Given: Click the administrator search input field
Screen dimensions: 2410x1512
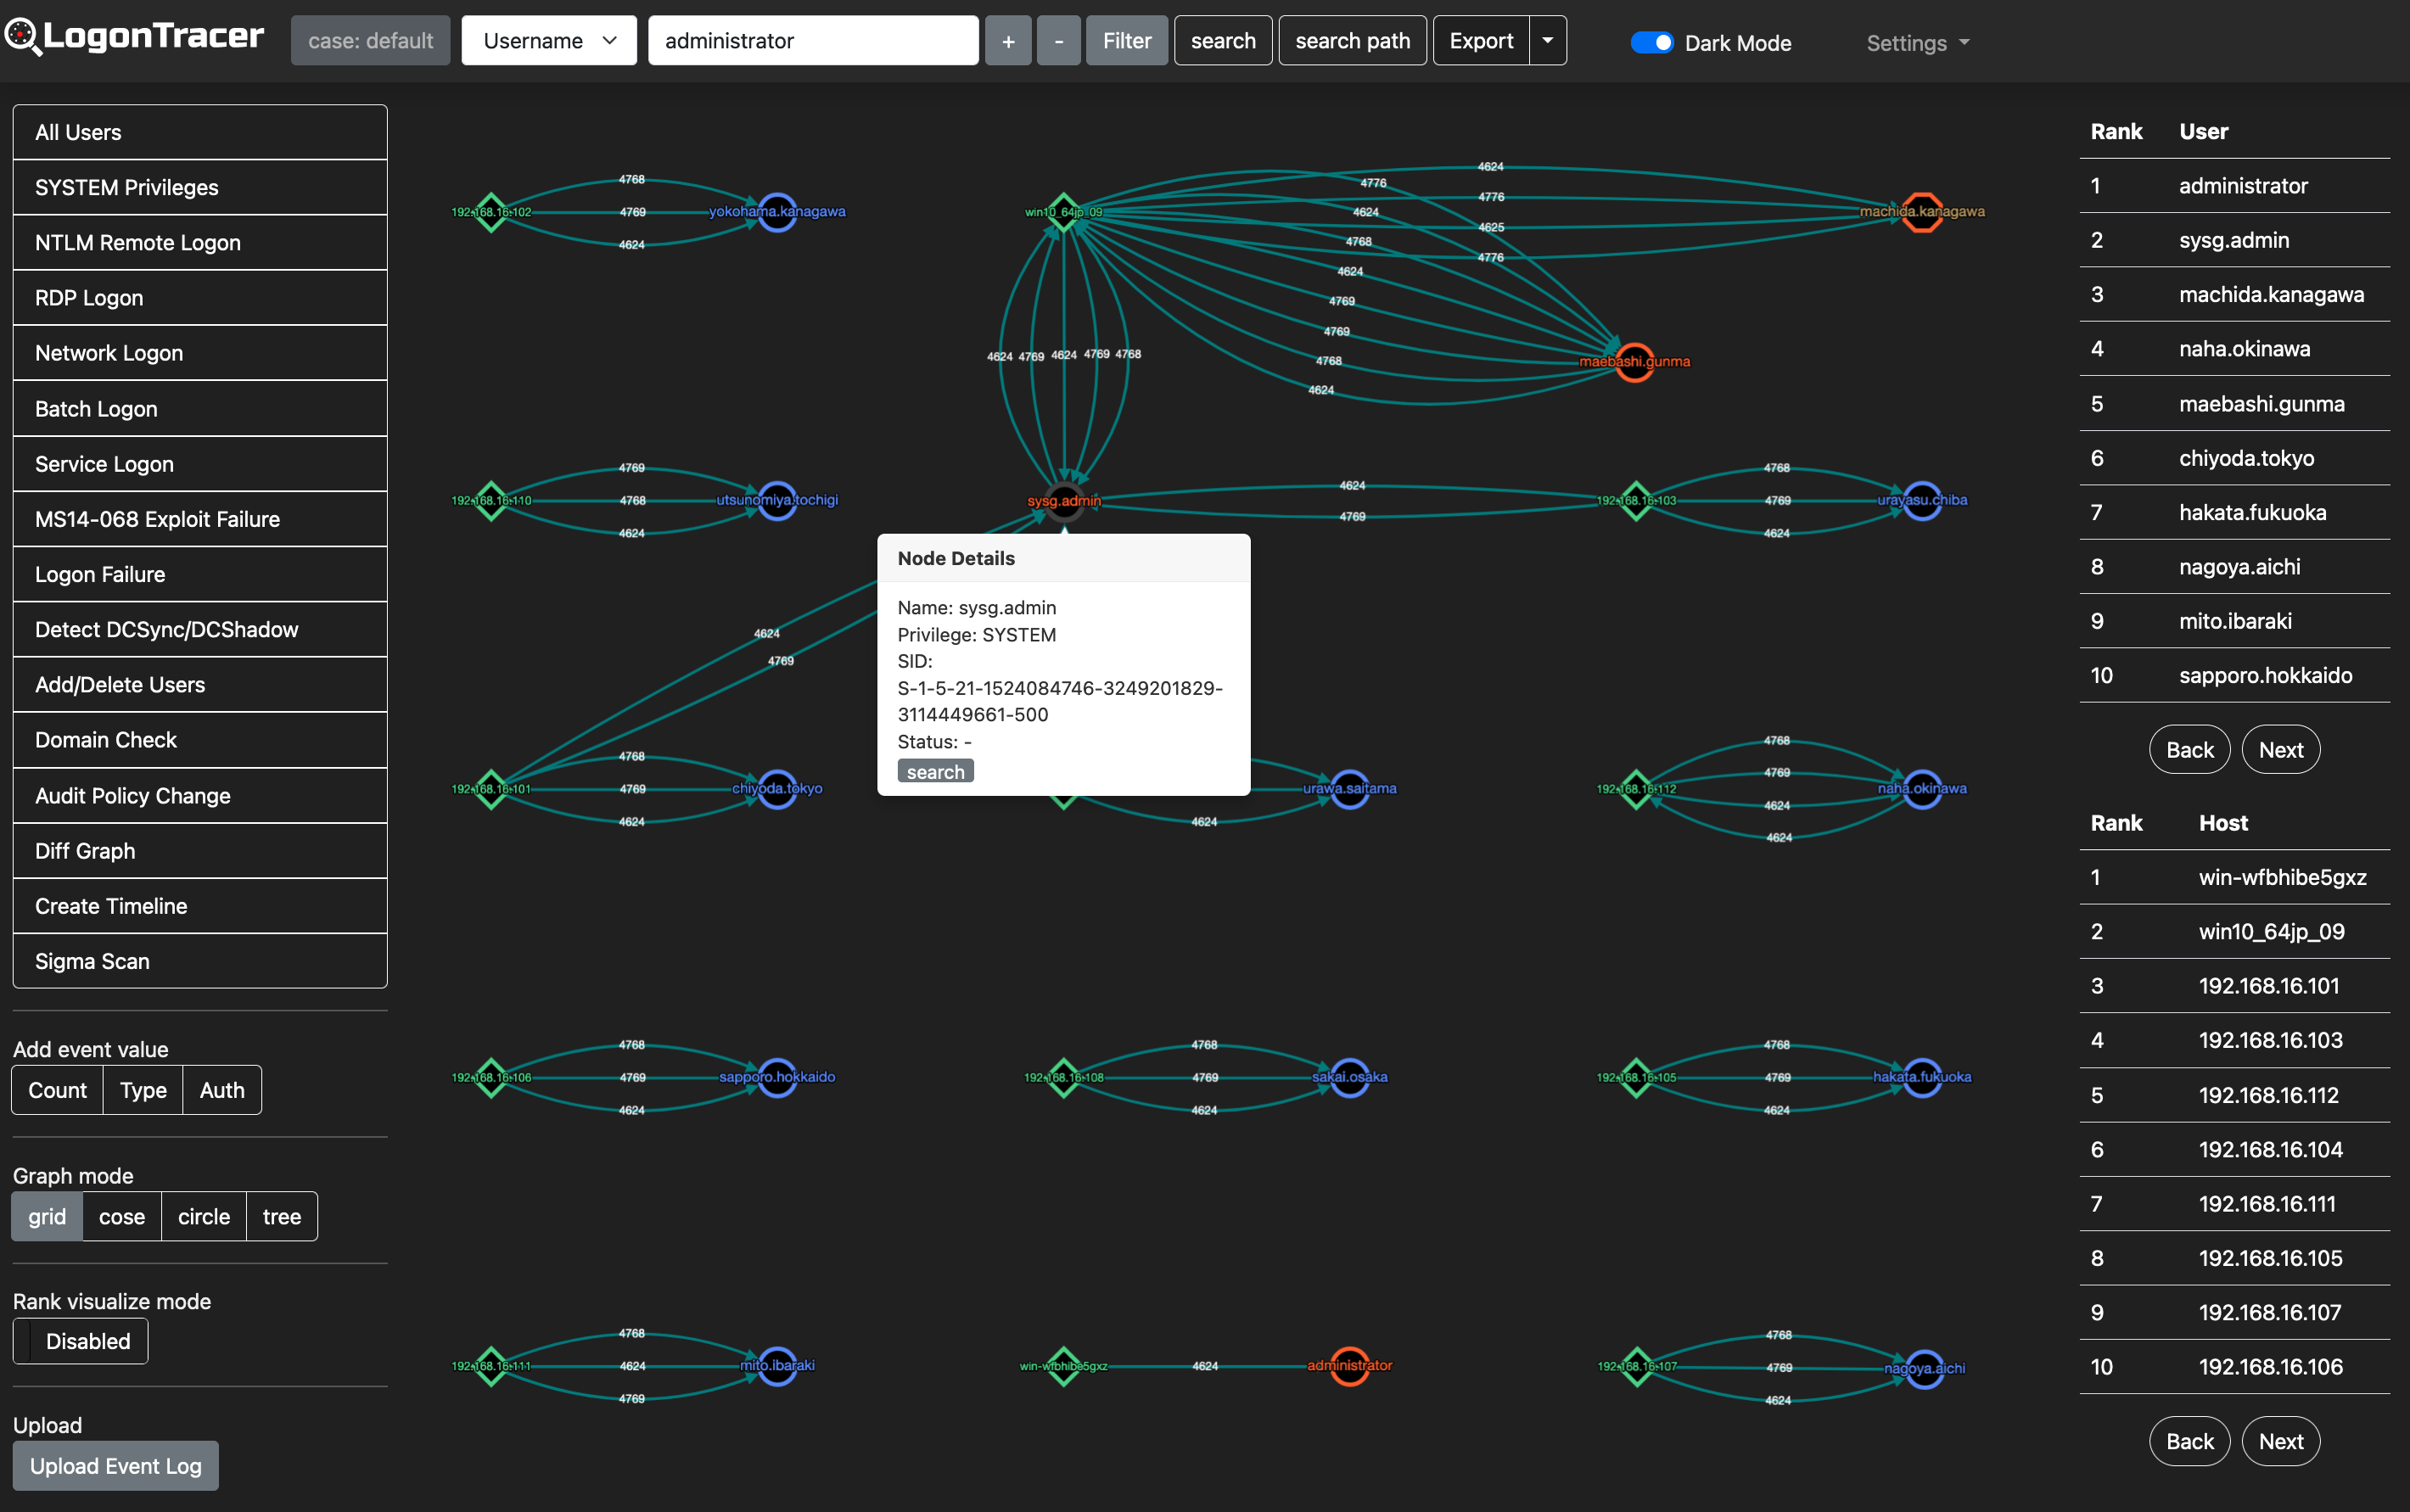Looking at the screenshot, I should click(813, 41).
